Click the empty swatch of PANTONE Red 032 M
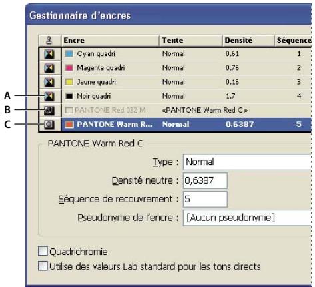This screenshot has width=315, height=287. (x=69, y=110)
